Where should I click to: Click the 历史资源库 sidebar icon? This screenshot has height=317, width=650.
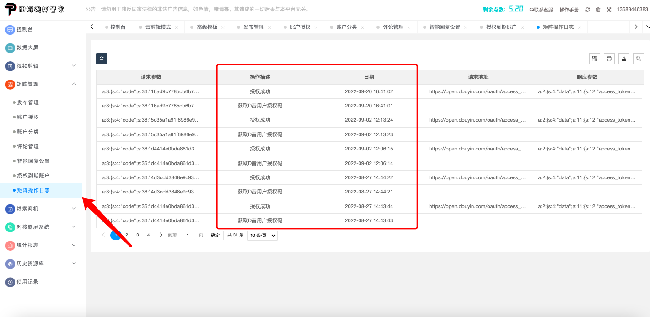[10, 264]
